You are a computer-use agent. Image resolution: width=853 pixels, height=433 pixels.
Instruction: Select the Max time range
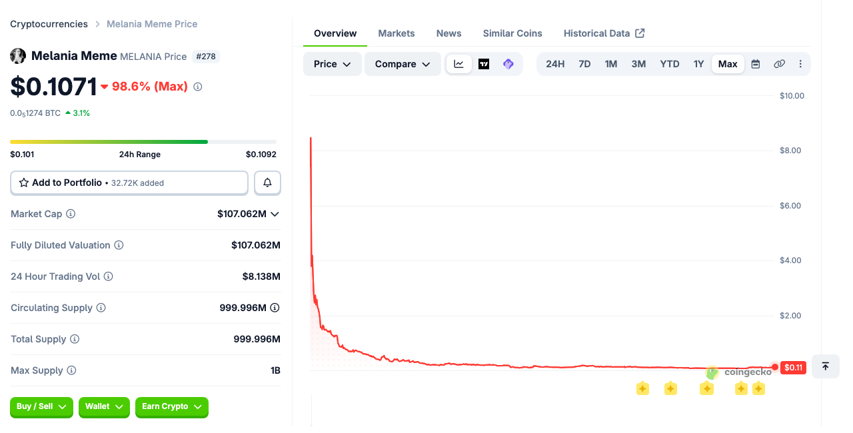click(728, 64)
